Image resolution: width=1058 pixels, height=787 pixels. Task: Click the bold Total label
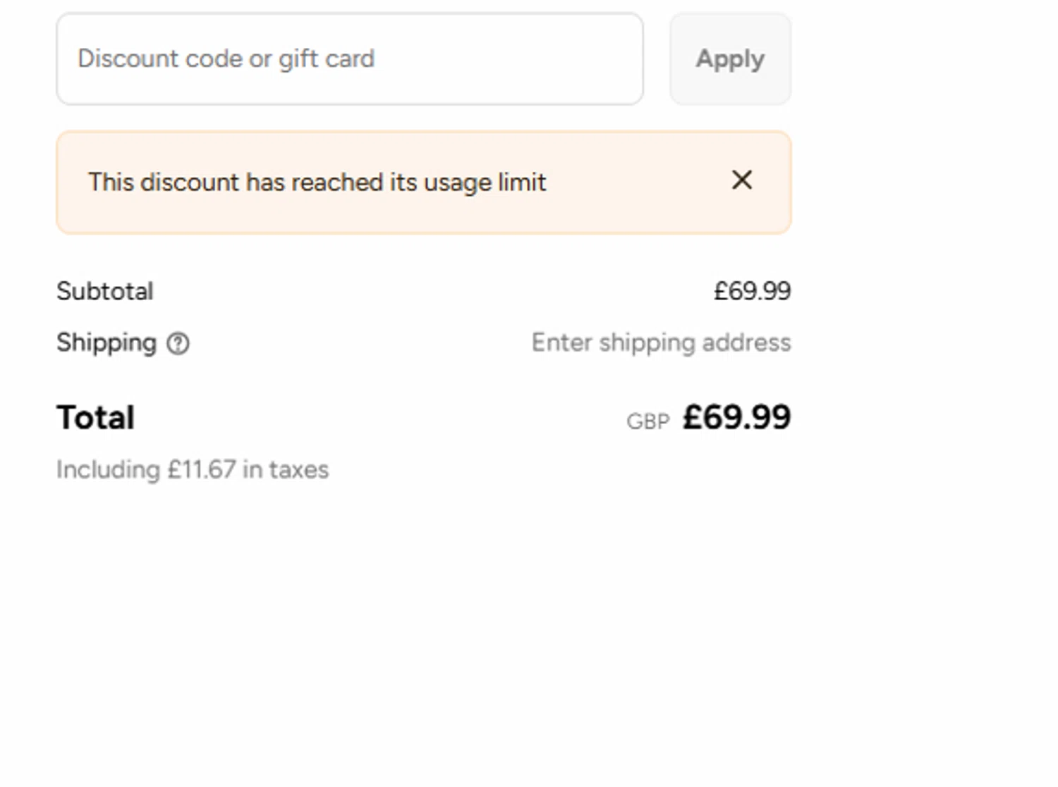95,418
